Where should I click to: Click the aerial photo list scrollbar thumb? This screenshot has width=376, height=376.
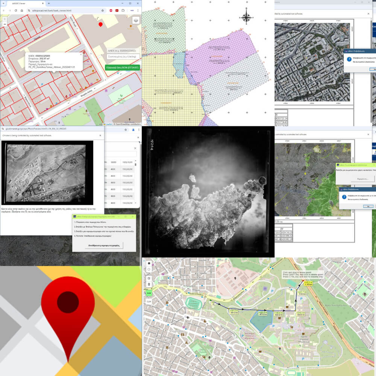(135, 165)
